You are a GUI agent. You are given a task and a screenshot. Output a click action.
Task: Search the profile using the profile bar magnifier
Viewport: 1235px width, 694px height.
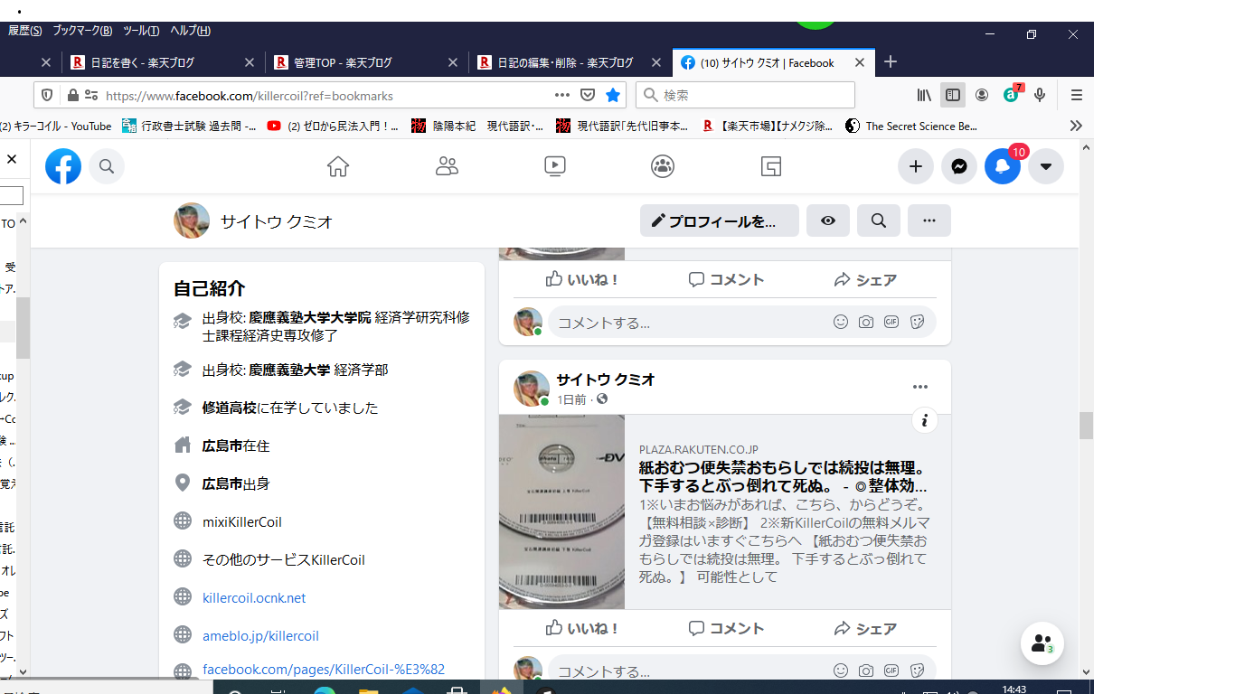[x=879, y=220]
